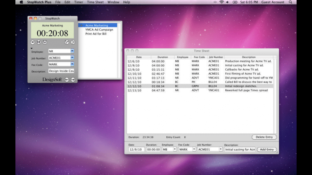Viewport: 312px width, 175px height.
Task: Click the Sat 6:05 PM clock
Action: [x=249, y=2]
